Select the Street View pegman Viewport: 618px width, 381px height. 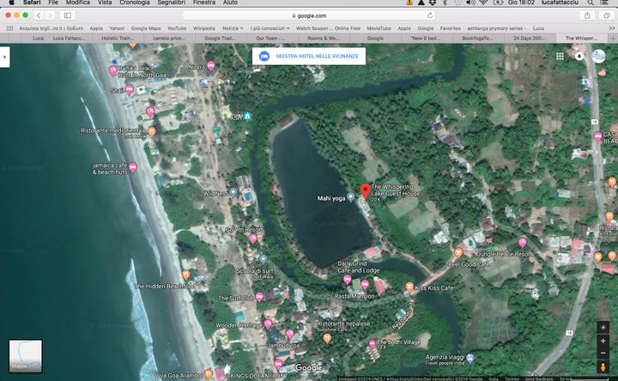603,367
